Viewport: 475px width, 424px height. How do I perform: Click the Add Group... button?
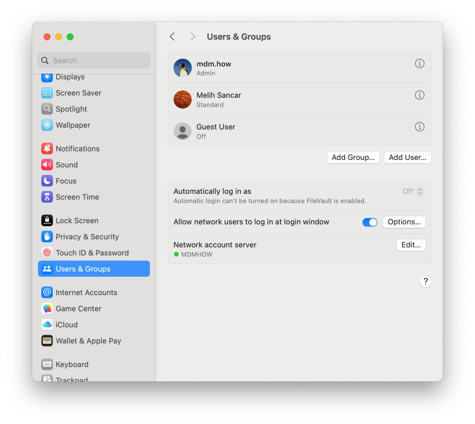coord(353,158)
